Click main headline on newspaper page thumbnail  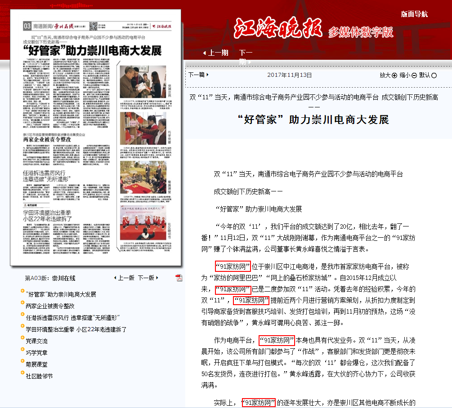[x=92, y=50]
